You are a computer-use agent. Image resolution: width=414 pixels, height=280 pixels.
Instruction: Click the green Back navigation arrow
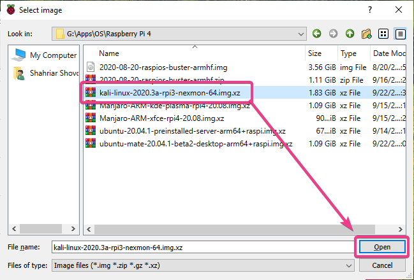(x=316, y=34)
